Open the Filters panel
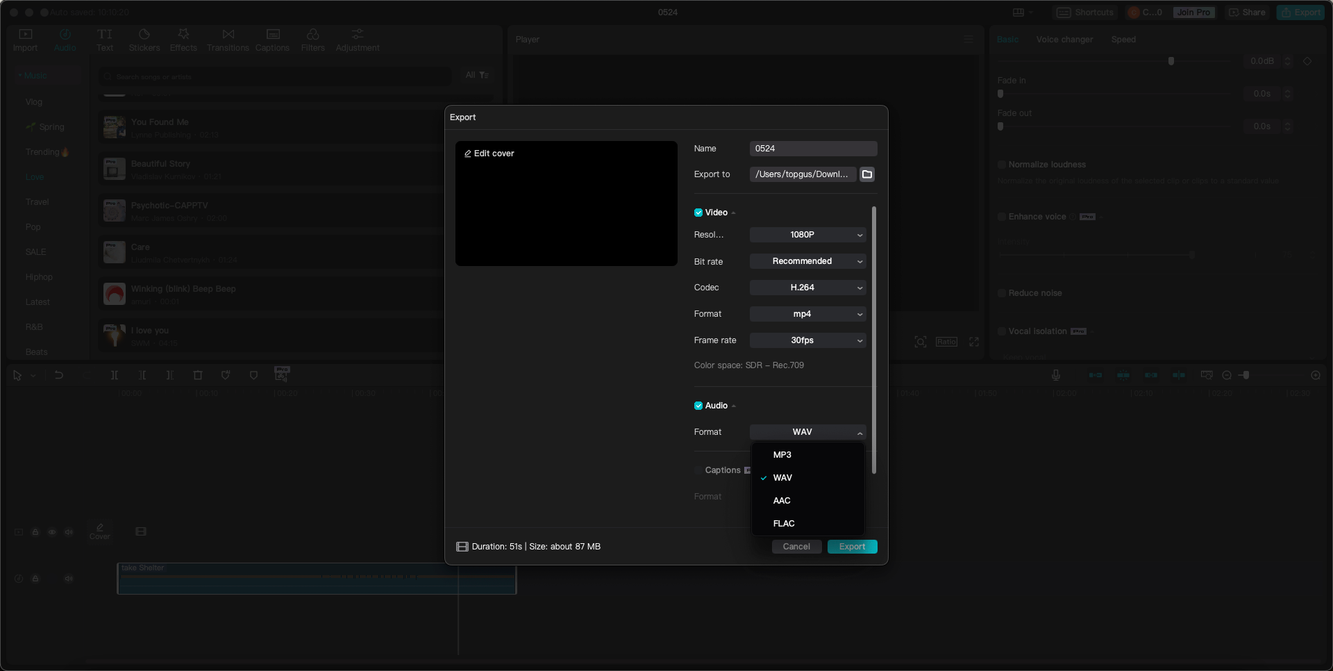Image resolution: width=1333 pixels, height=671 pixels. point(312,39)
